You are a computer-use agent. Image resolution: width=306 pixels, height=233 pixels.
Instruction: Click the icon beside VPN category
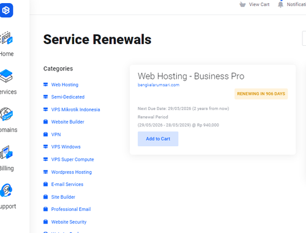click(x=45, y=135)
